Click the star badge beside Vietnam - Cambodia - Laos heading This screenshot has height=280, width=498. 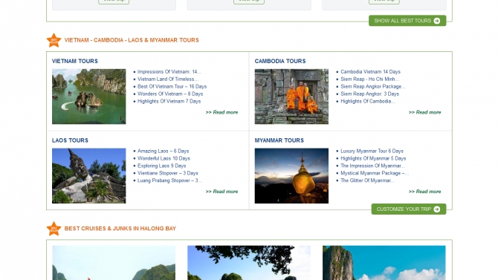click(54, 40)
